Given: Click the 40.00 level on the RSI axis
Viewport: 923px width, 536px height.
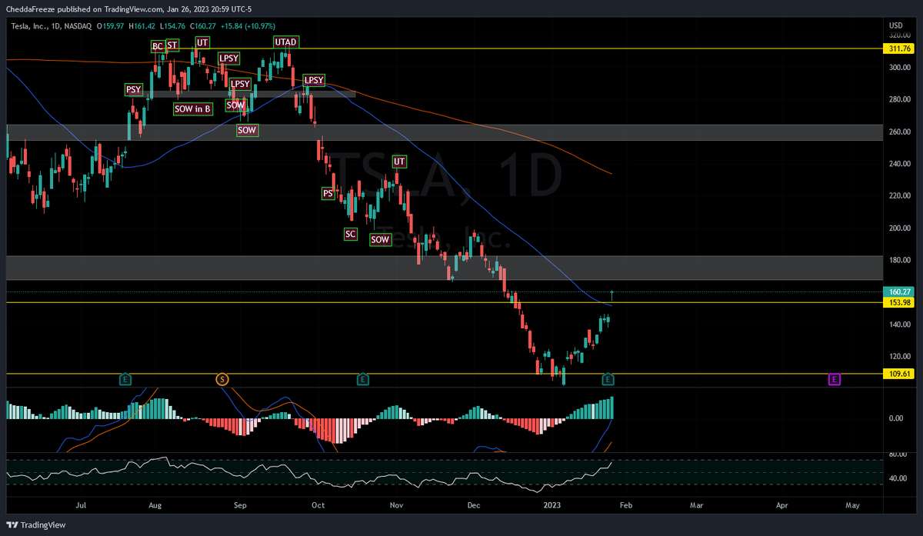Looking at the screenshot, I should (898, 478).
